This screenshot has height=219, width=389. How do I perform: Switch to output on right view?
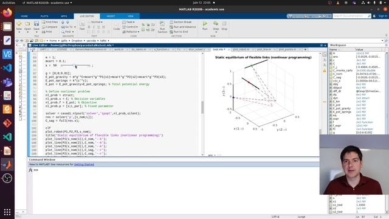coord(325,54)
